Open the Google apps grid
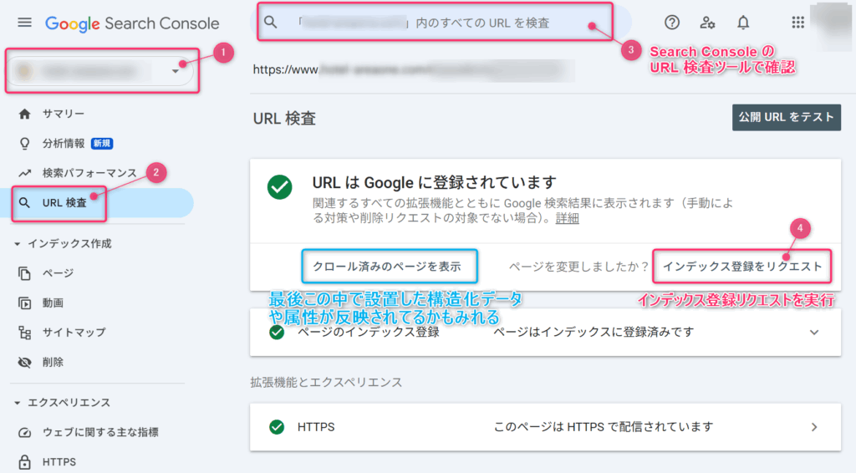 (x=797, y=23)
